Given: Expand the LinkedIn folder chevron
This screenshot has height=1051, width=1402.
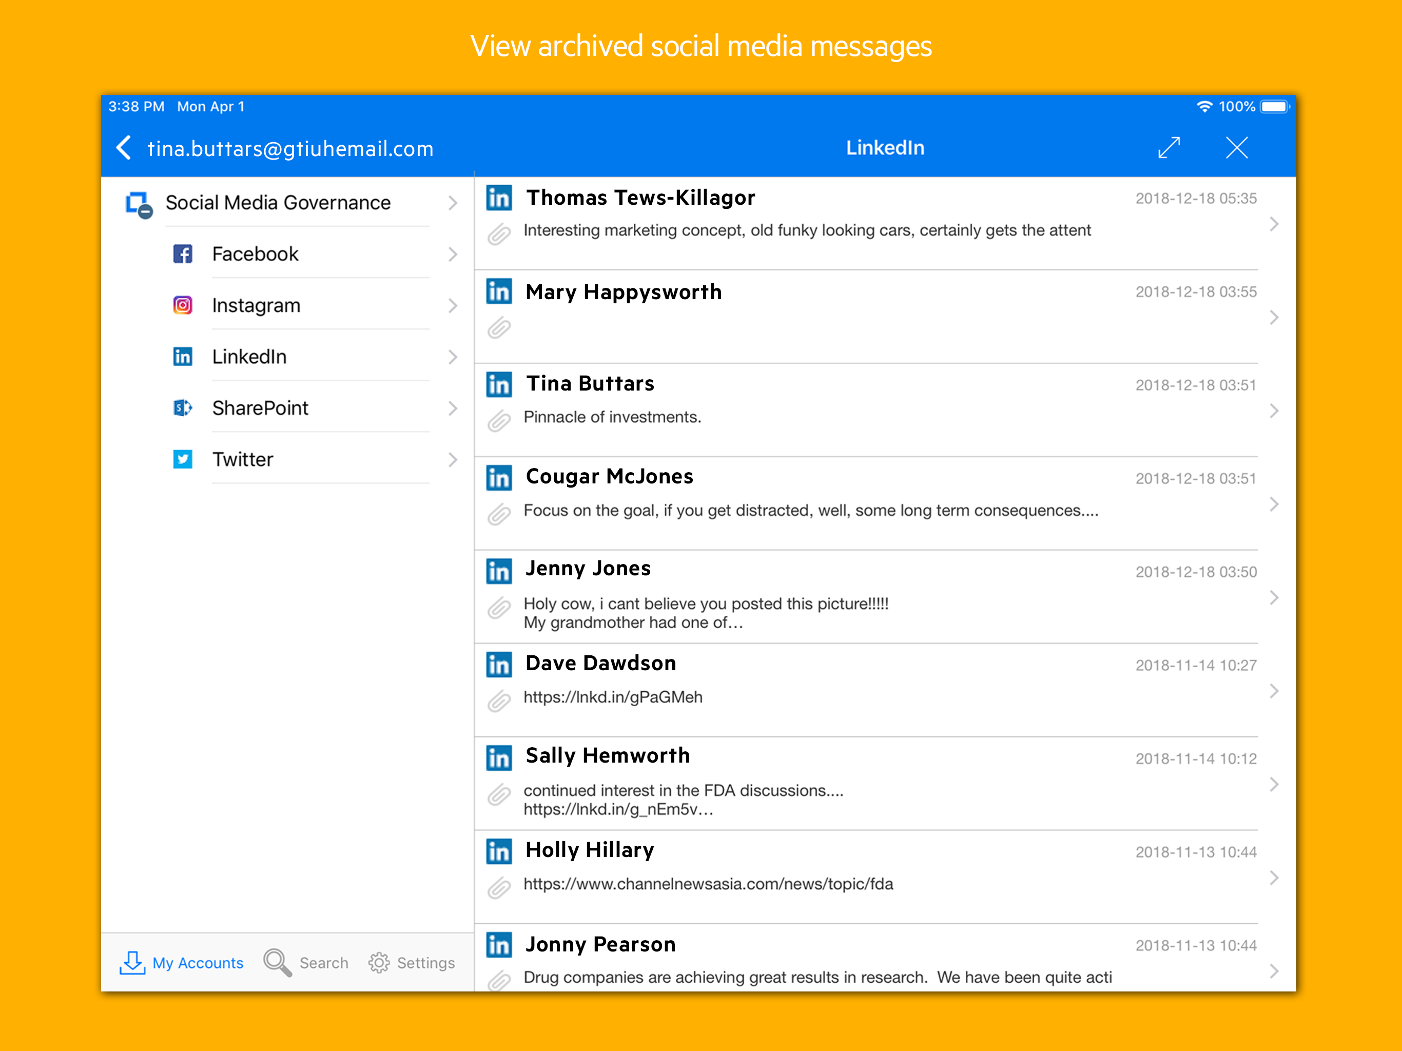Looking at the screenshot, I should [453, 357].
